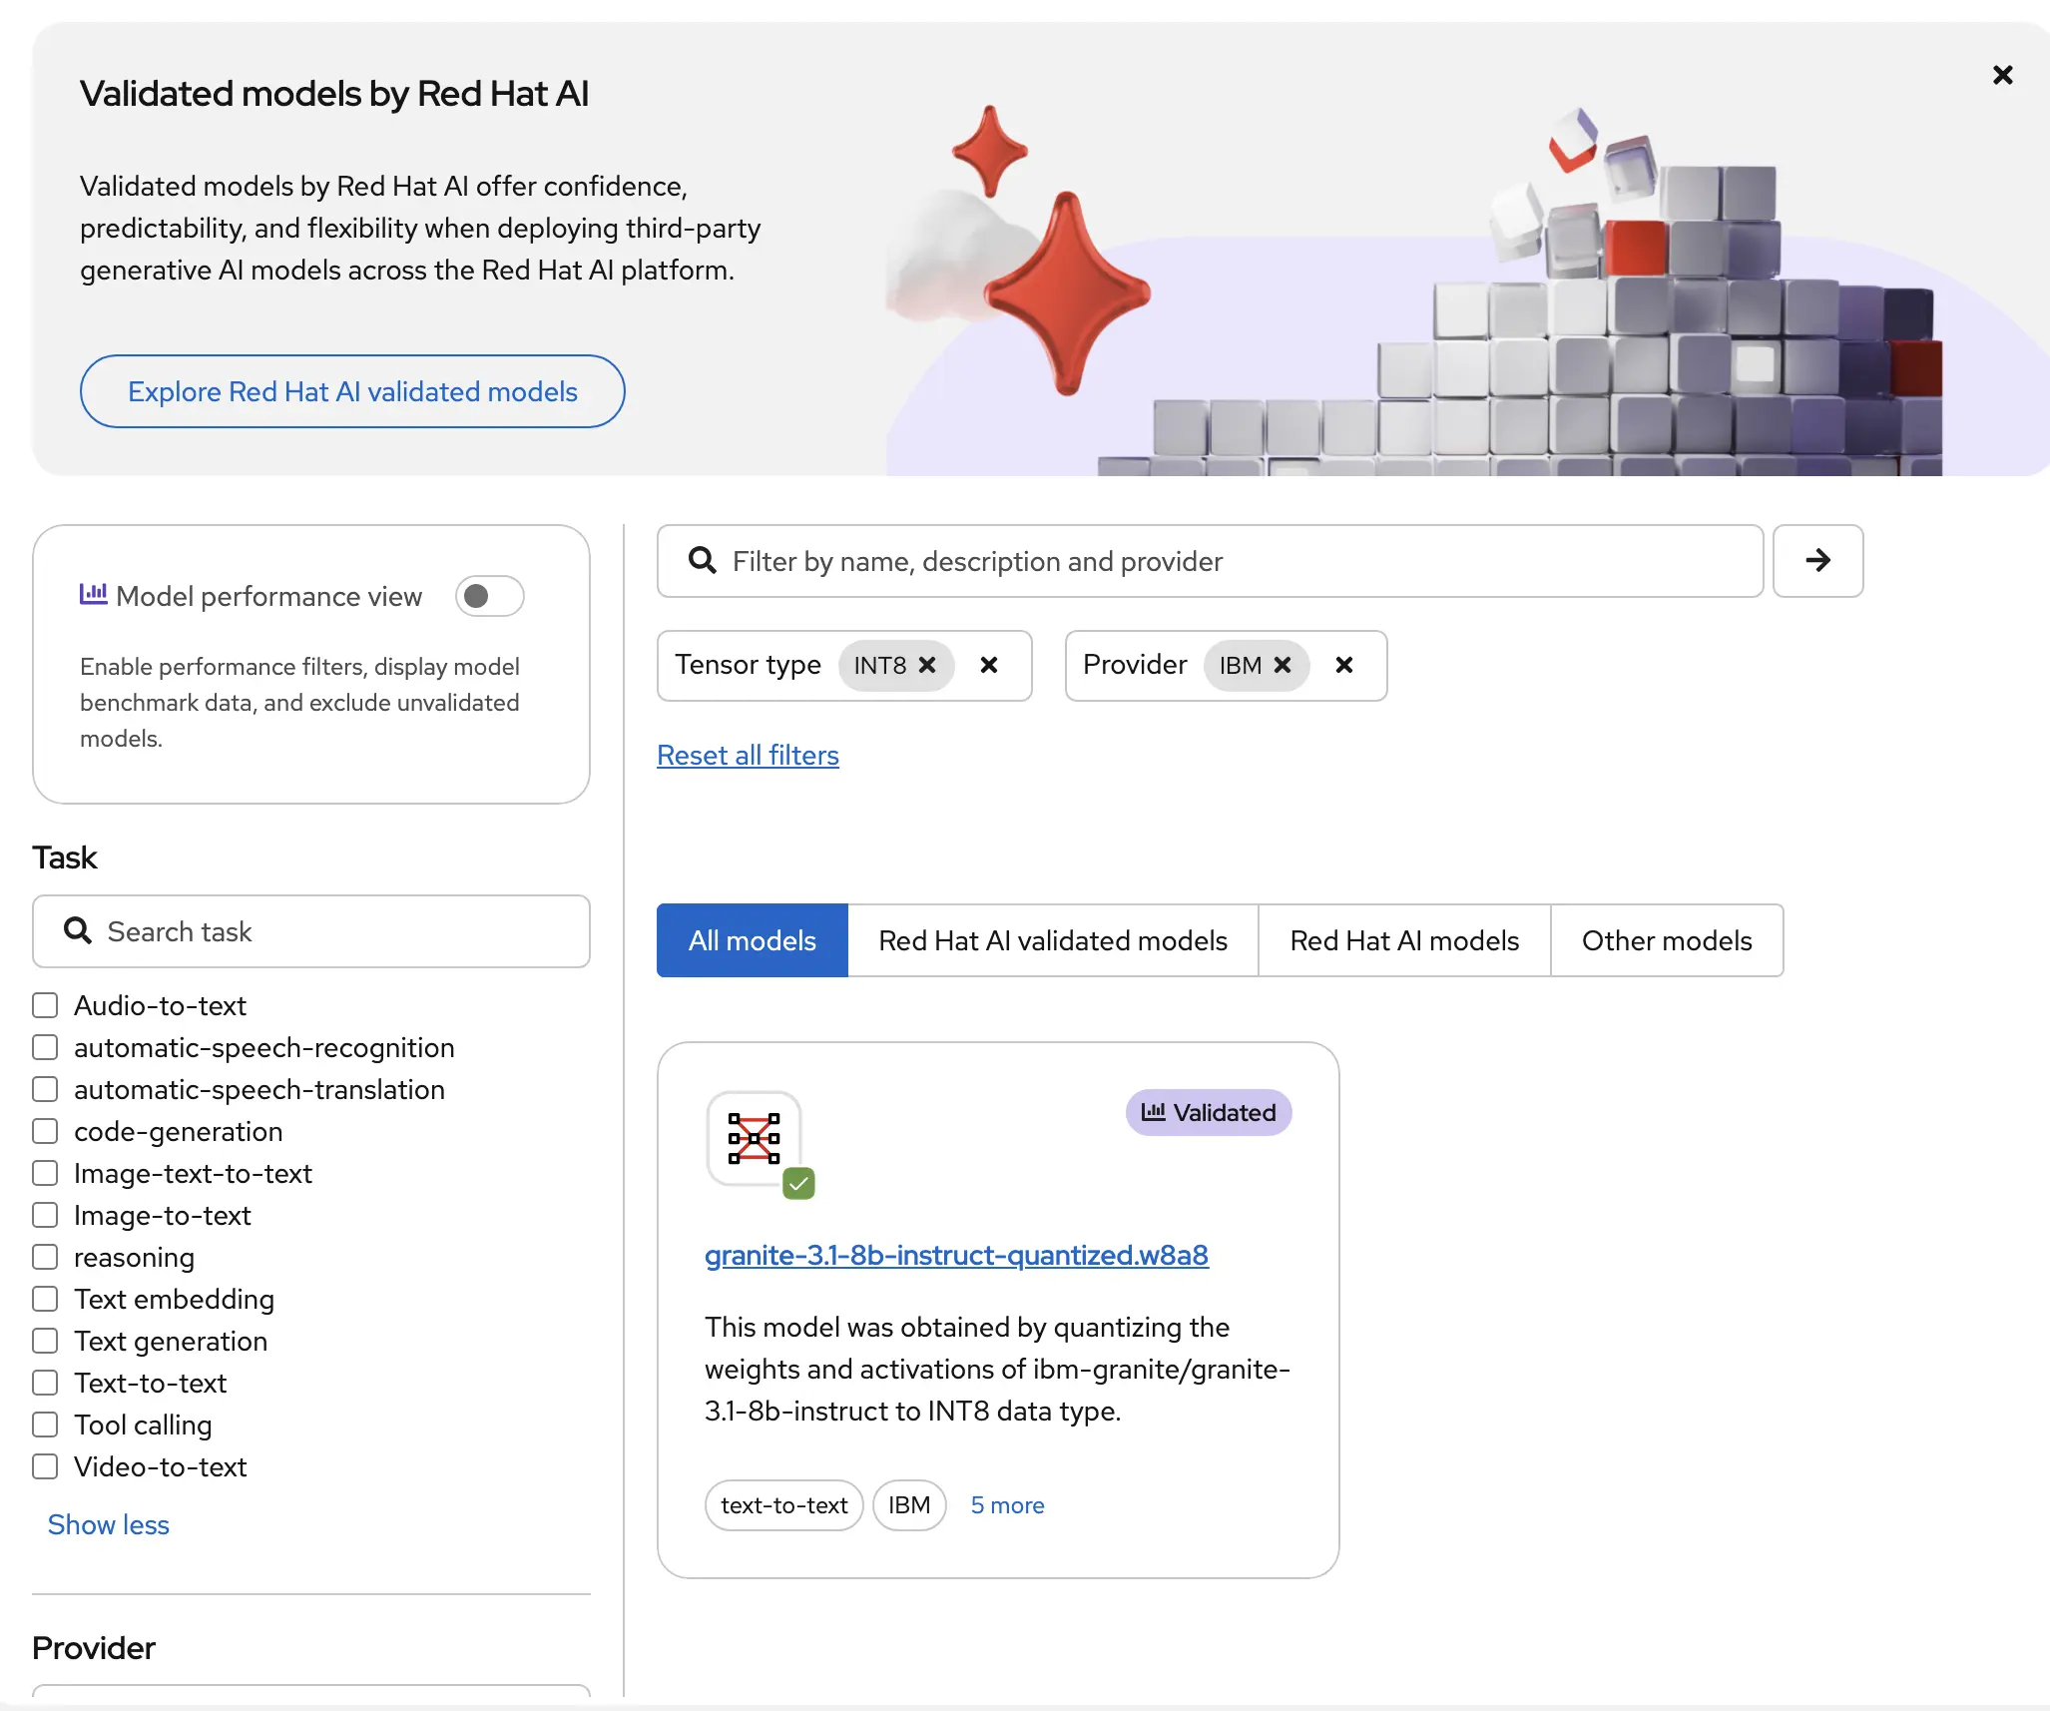Viewport: 2050px width, 1711px height.
Task: Click the Validated label on model card
Action: pyautogui.click(x=1209, y=1112)
